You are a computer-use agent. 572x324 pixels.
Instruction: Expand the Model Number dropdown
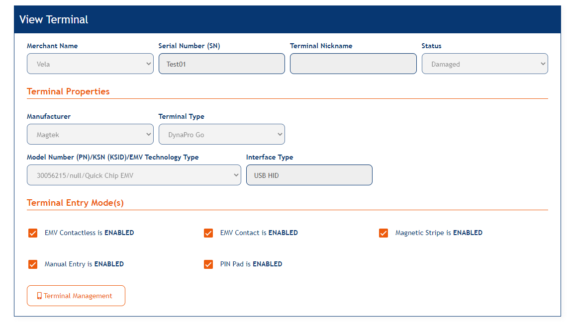(134, 175)
